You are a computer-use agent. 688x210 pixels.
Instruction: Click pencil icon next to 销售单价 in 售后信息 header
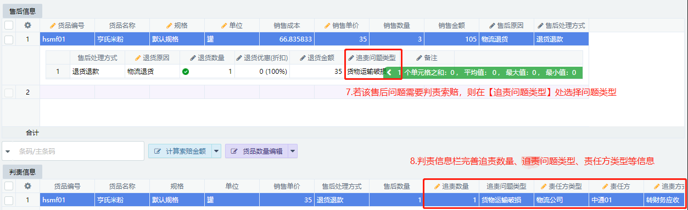327,25
